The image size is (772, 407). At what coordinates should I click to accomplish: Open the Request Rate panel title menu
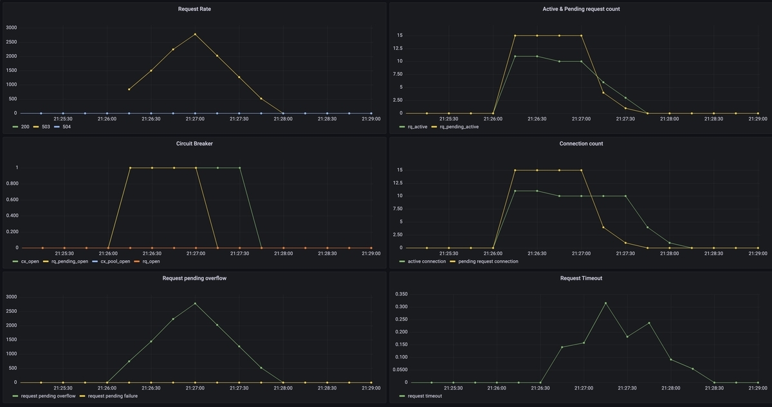pos(194,9)
